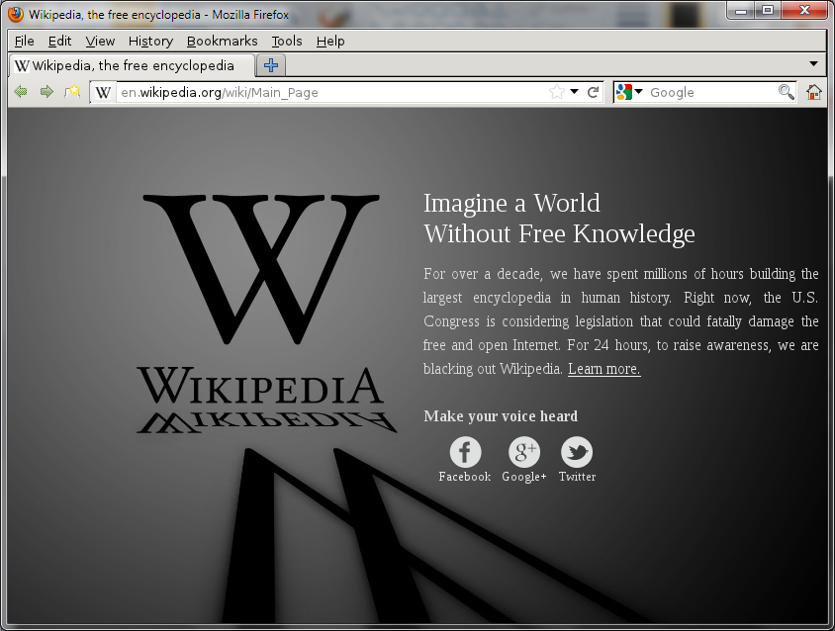The height and width of the screenshot is (631, 835).
Task: Open the URL history dropdown arrow
Action: coord(574,92)
